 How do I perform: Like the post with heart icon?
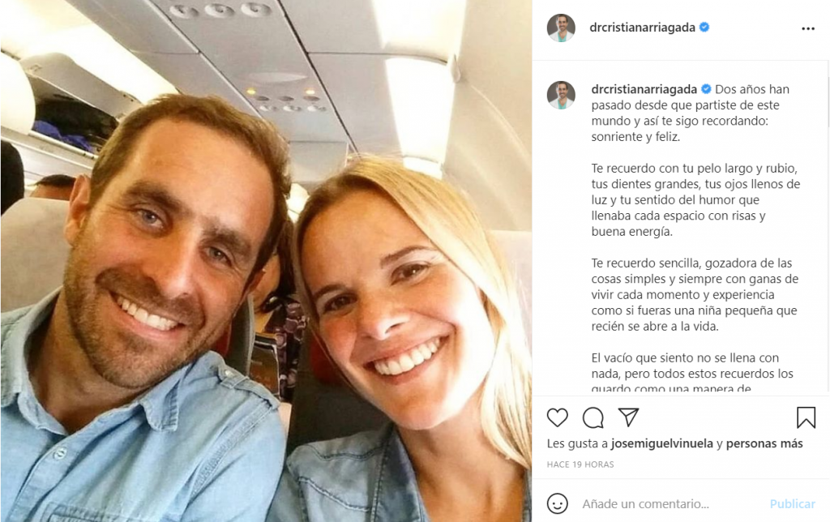[x=558, y=417]
